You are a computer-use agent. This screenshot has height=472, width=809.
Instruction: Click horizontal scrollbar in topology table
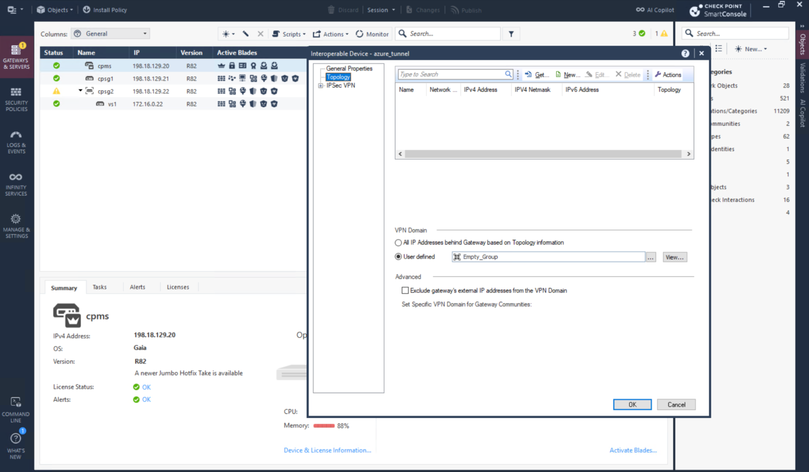[x=543, y=154]
